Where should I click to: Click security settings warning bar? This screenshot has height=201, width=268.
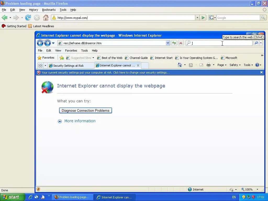[106, 72]
